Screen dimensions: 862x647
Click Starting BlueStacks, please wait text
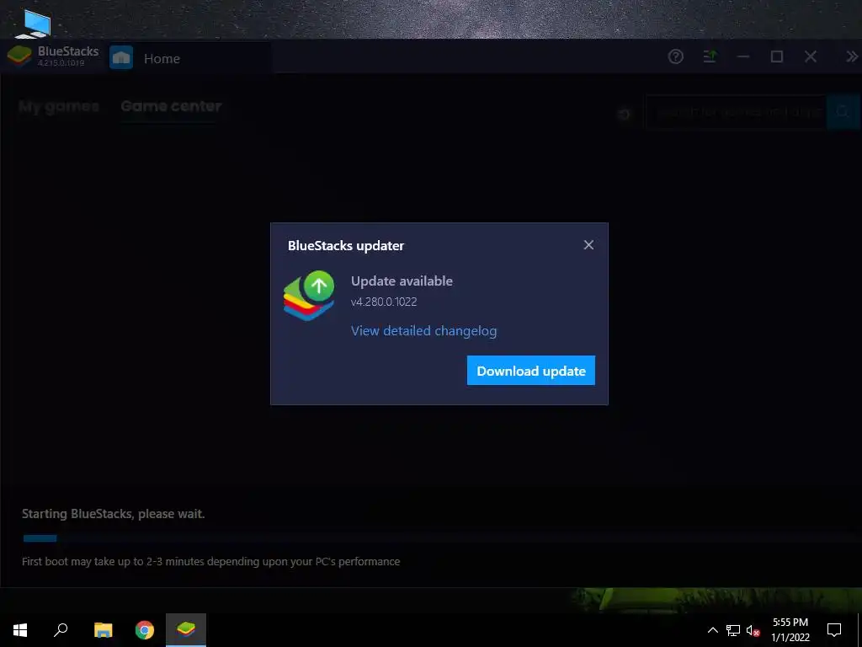tap(114, 514)
